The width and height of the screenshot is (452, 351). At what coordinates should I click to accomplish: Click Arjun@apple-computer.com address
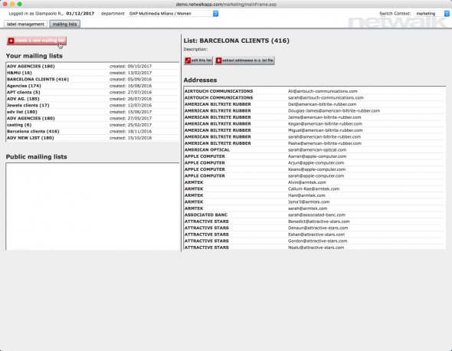coord(316,163)
